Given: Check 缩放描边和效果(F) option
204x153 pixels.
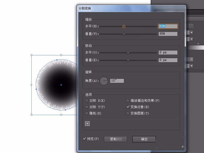Looking at the screenshot, I should tap(128, 100).
